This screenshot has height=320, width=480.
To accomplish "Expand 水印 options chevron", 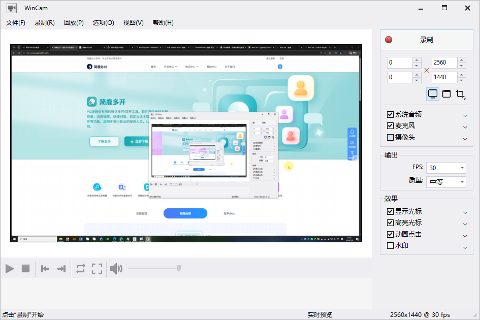I will 465,247.
